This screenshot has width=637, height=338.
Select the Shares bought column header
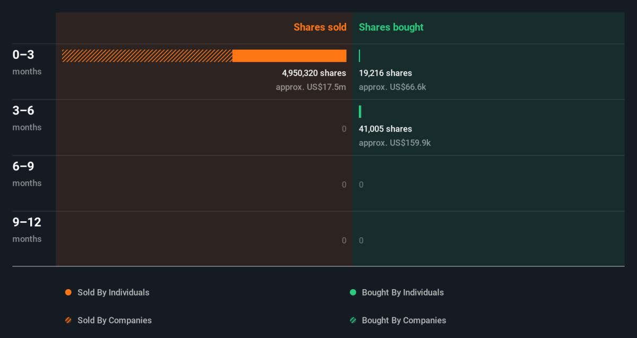tap(391, 27)
